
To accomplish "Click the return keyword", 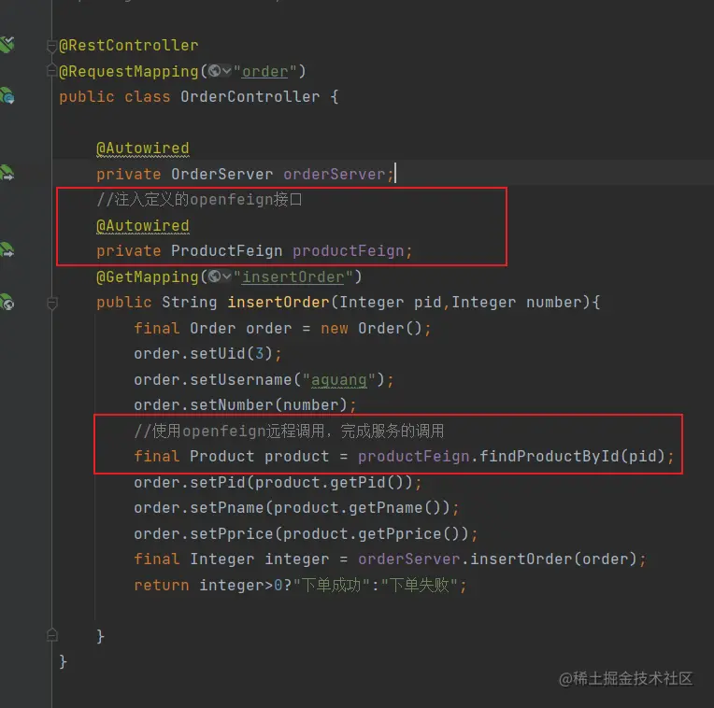I will [161, 585].
